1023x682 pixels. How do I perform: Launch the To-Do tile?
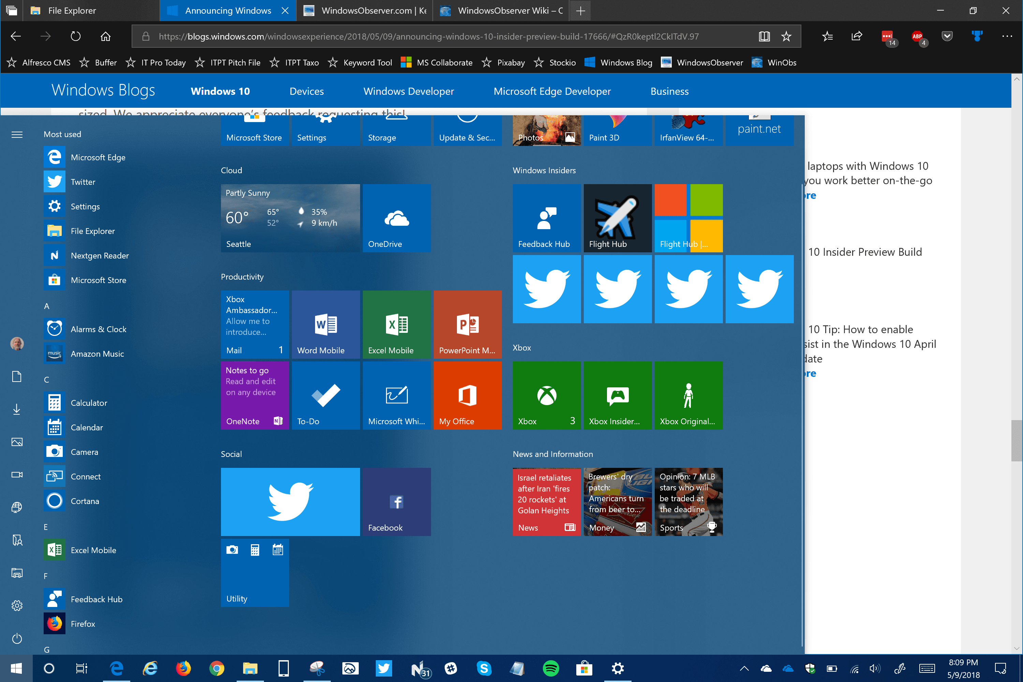[325, 395]
